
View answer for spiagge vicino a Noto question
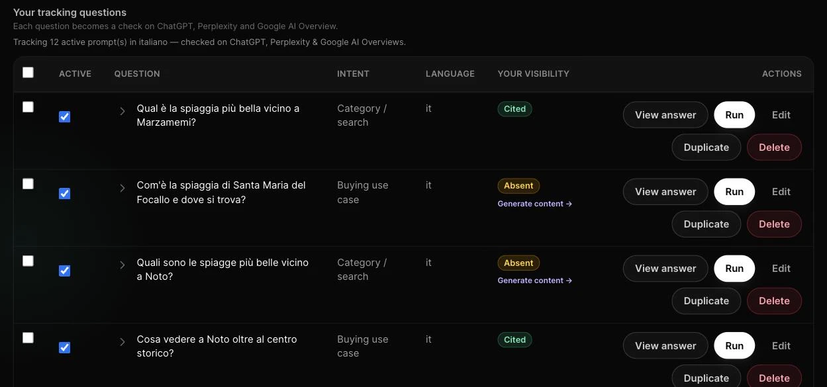[x=665, y=269]
